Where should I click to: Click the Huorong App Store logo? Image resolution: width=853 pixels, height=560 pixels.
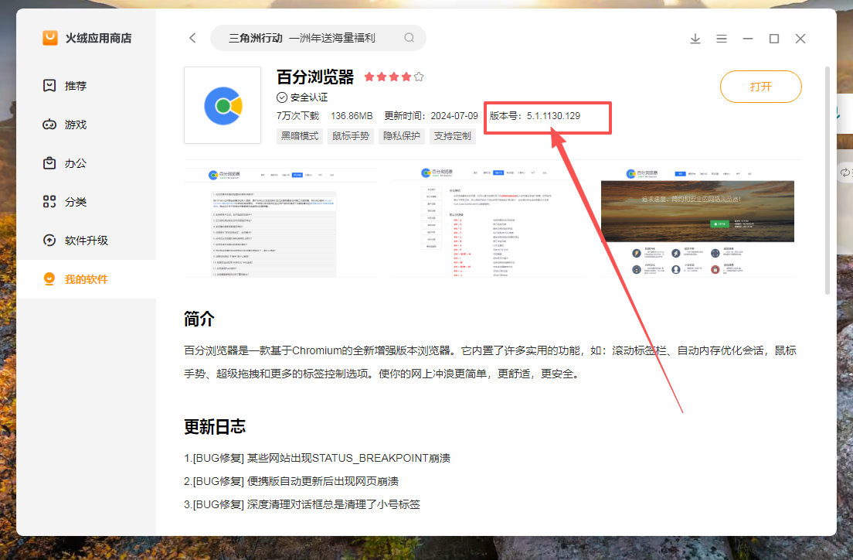[50, 38]
